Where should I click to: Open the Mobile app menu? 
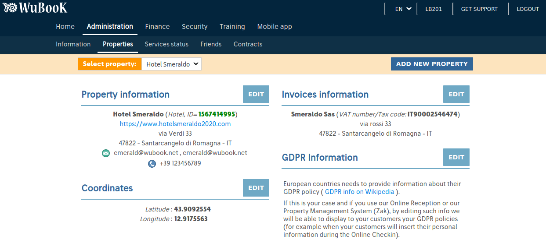click(275, 27)
